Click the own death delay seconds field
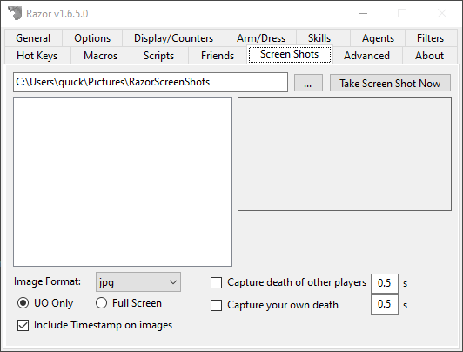Viewport: 463px width, 352px height. pos(385,304)
